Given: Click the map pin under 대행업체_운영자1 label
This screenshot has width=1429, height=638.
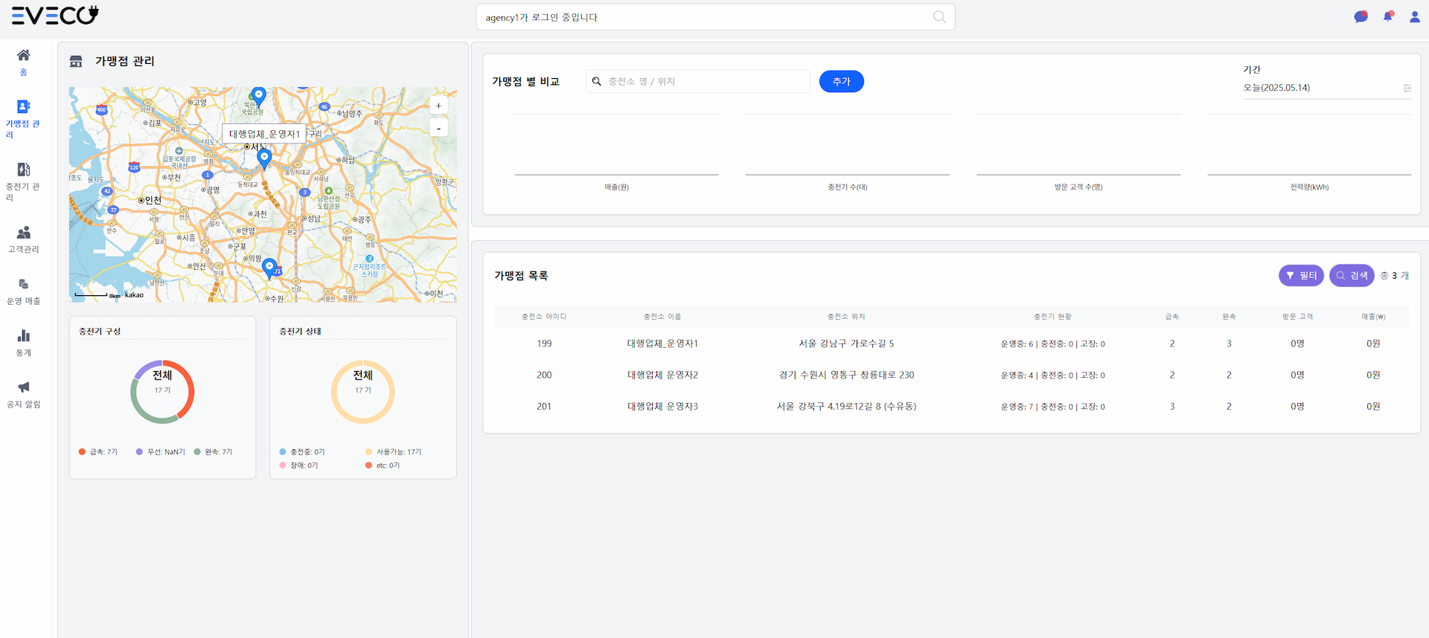Looking at the screenshot, I should [263, 159].
